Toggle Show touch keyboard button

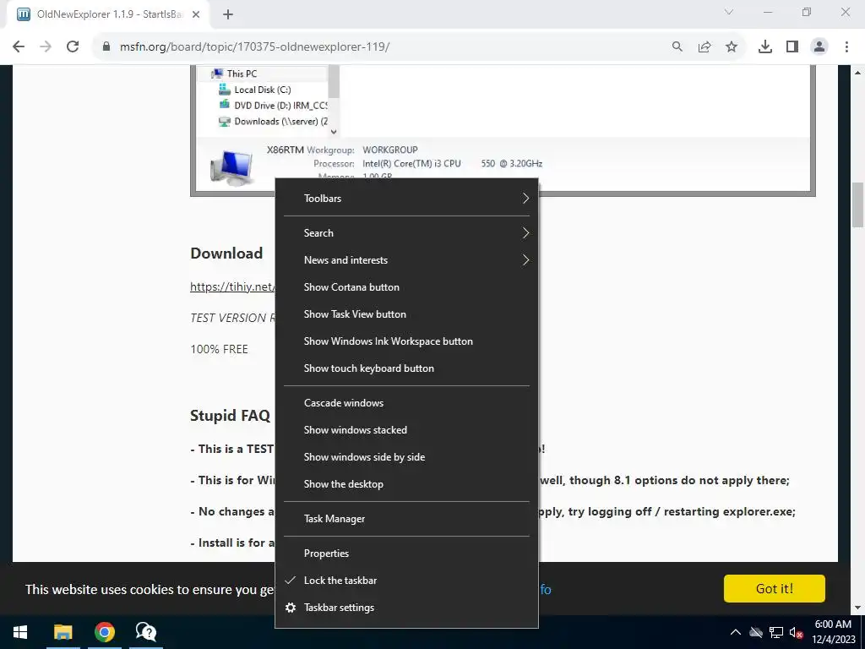coord(406,368)
